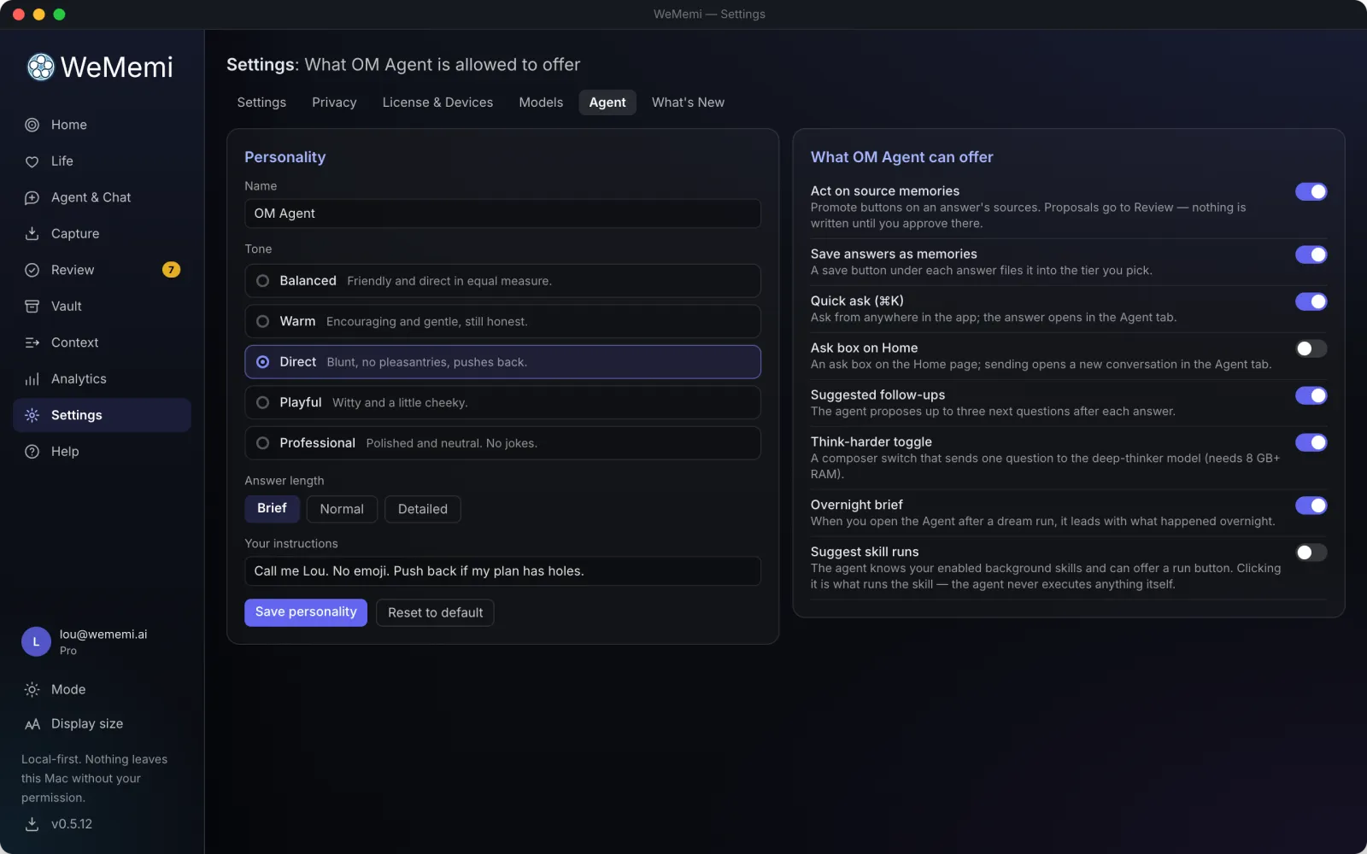This screenshot has width=1367, height=854.
Task: Open Analytics via the bar chart icon
Action: [32, 379]
